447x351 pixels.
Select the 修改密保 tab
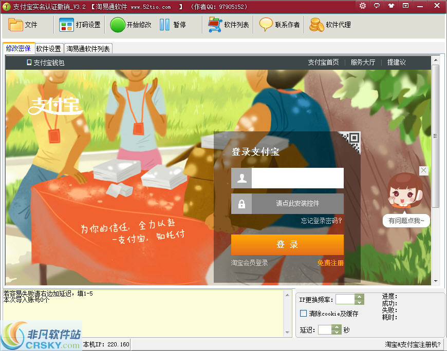(18, 48)
